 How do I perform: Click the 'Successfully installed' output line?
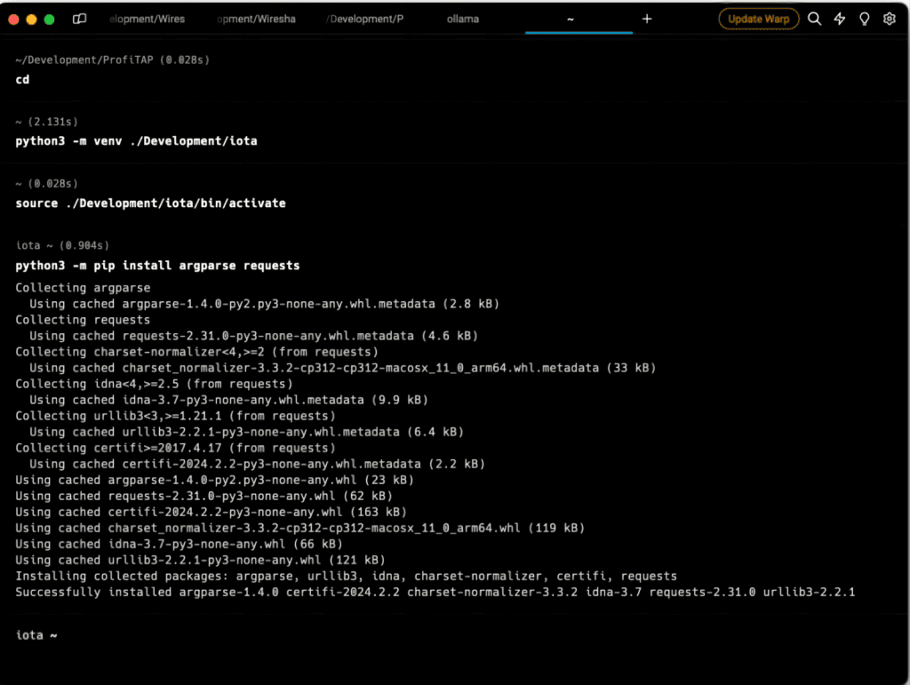coord(435,592)
